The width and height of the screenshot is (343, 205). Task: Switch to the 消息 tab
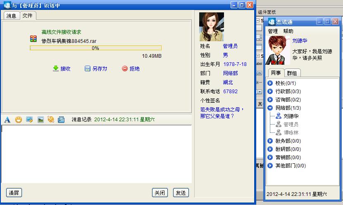click(11, 16)
